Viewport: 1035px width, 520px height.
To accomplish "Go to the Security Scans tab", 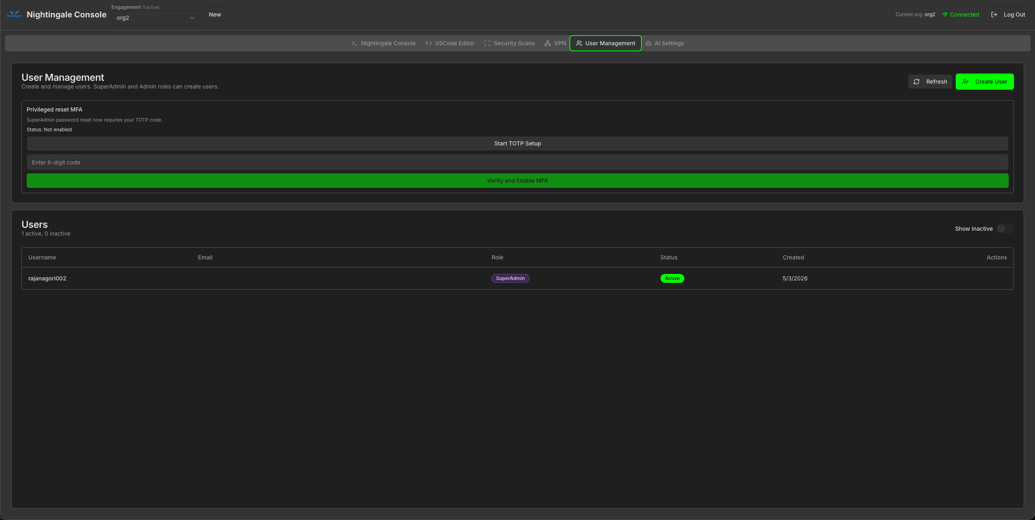I will [x=509, y=43].
